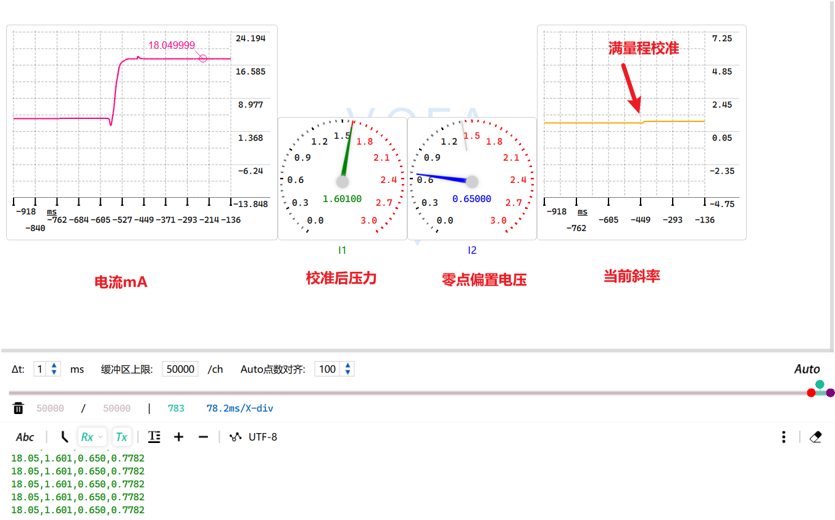The width and height of the screenshot is (835, 520).
Task: Increase font size with plus icon
Action: coord(178,437)
